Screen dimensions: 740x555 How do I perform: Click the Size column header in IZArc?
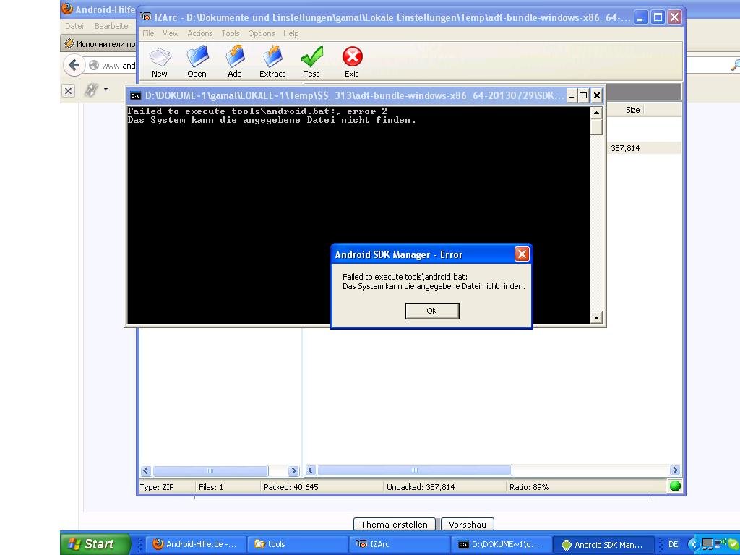[632, 110]
